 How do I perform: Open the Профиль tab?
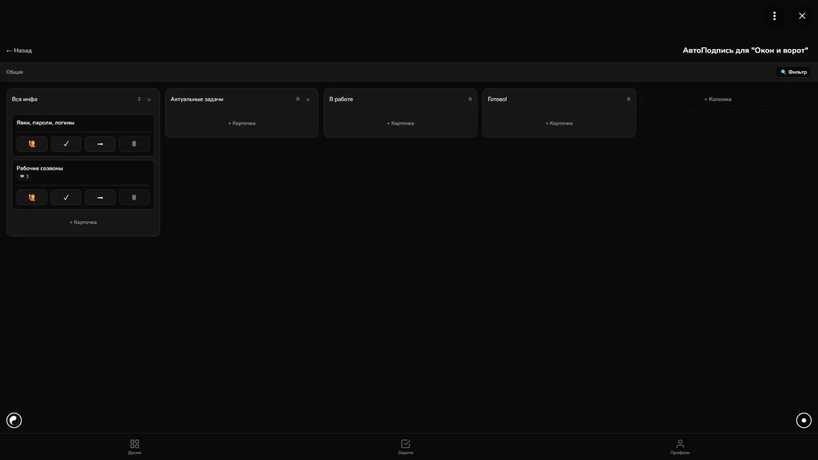(680, 447)
